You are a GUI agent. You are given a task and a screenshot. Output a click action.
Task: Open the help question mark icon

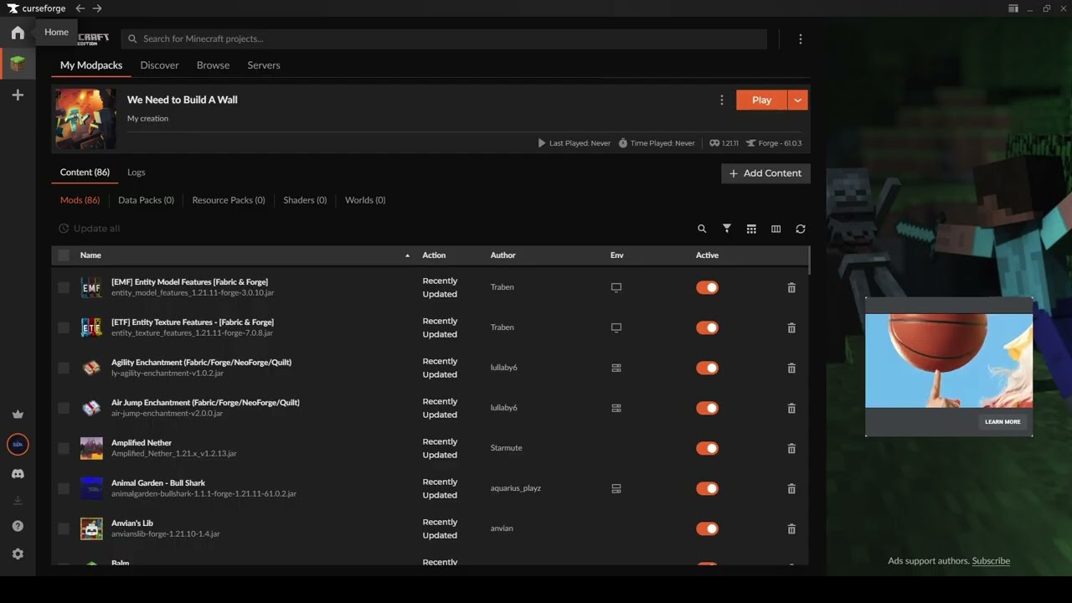click(x=18, y=526)
